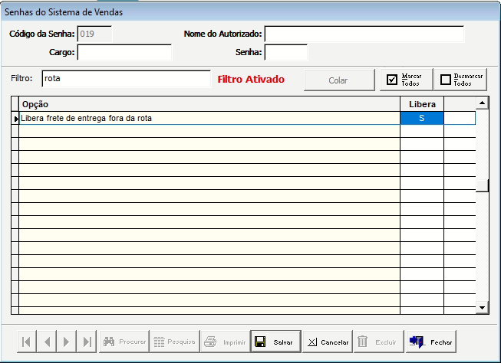Click the Libera cell showing S
The image size is (501, 363).
pos(422,119)
